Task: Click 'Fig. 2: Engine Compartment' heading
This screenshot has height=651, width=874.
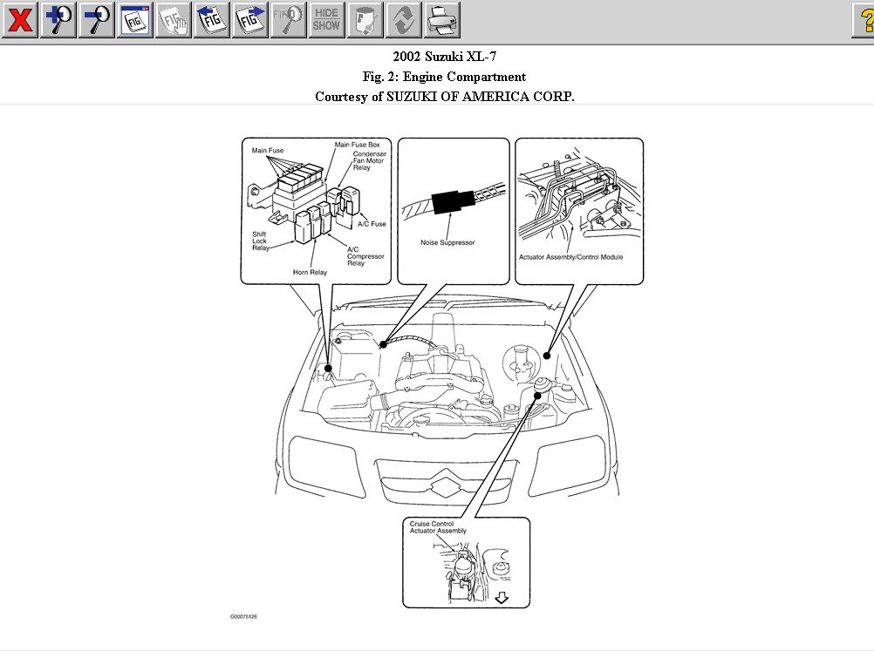Action: [x=444, y=77]
